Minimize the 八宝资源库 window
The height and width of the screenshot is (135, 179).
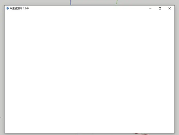[150, 8]
